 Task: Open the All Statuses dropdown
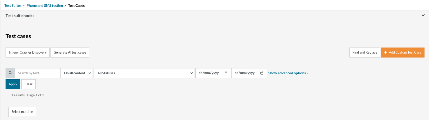(x=144, y=73)
